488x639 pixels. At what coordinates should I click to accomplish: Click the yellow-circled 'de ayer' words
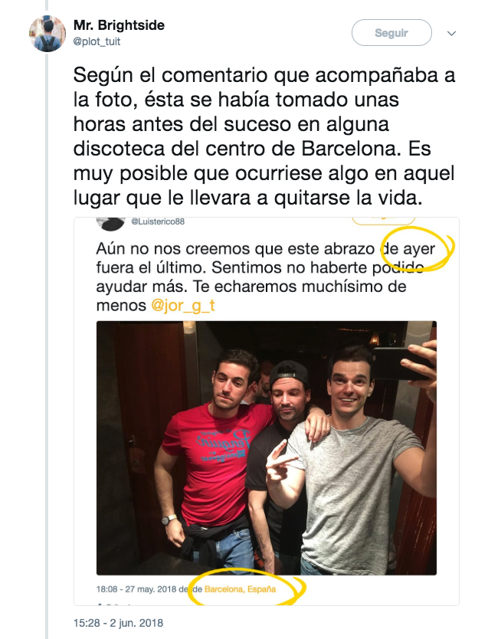coord(408,248)
